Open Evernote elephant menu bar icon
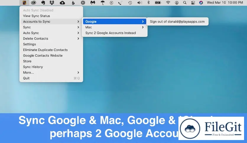This screenshot has height=143, width=247. [x=43, y=3]
